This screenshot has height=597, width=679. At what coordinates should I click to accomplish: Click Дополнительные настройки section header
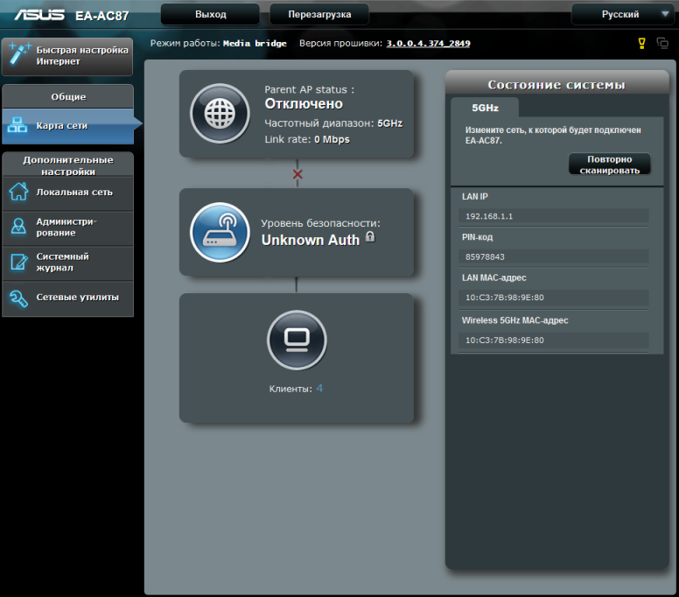(x=68, y=165)
